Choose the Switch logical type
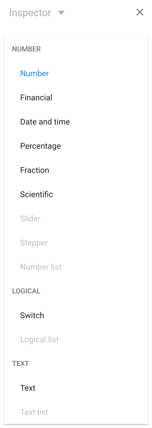 (76, 315)
